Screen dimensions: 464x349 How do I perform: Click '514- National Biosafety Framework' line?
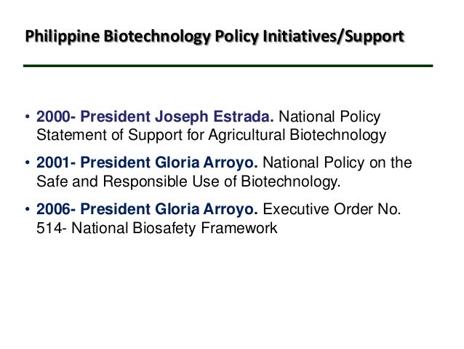coord(157,227)
